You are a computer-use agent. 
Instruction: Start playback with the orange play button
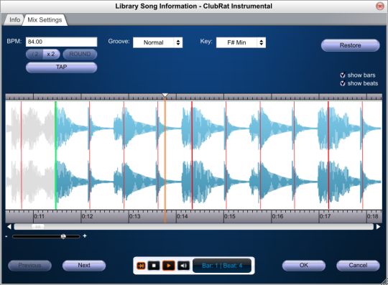[169, 266]
